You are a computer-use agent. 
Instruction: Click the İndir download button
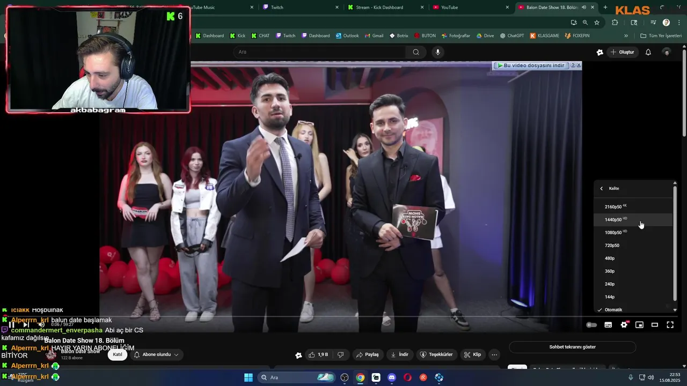tap(400, 354)
